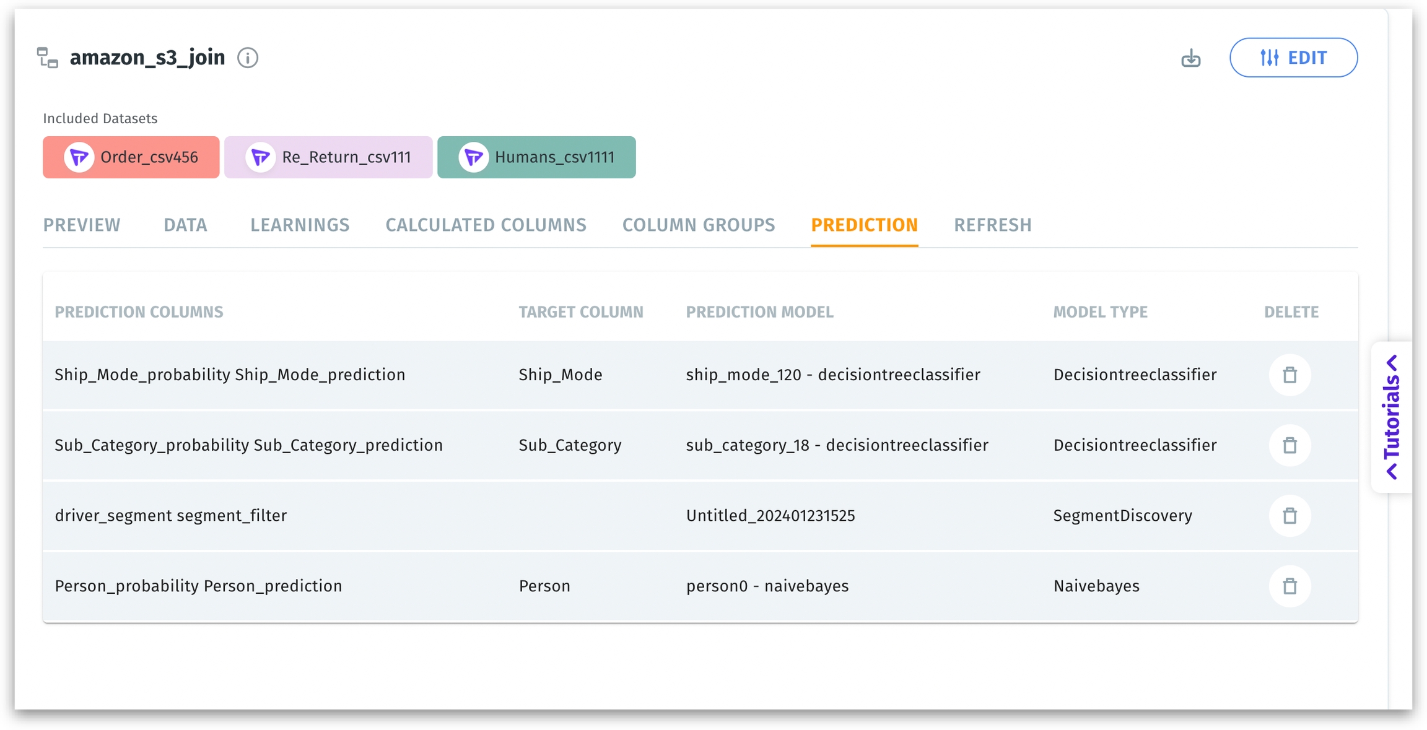Expand the Tutorials side panel
Viewport: 1427px width, 730px height.
pyautogui.click(x=1392, y=417)
